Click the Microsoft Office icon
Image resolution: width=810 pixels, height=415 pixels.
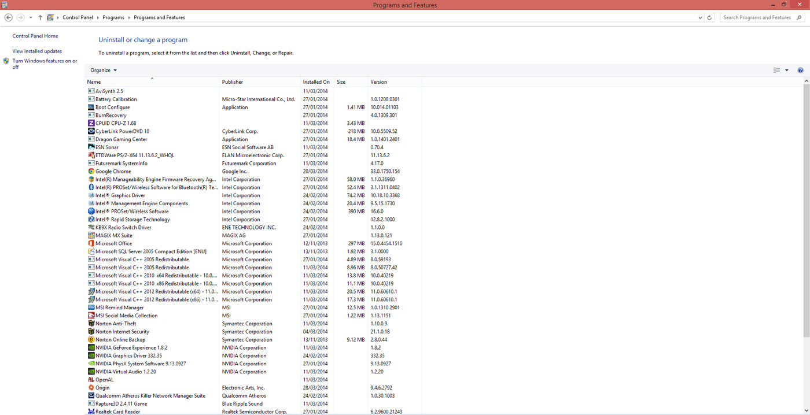91,243
